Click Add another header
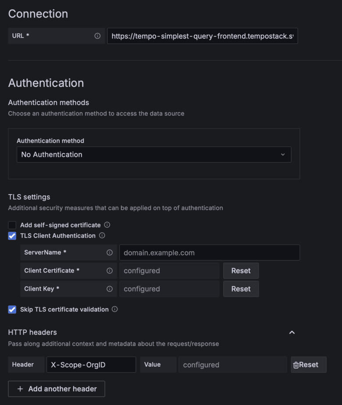The image size is (342, 405). pos(56,389)
